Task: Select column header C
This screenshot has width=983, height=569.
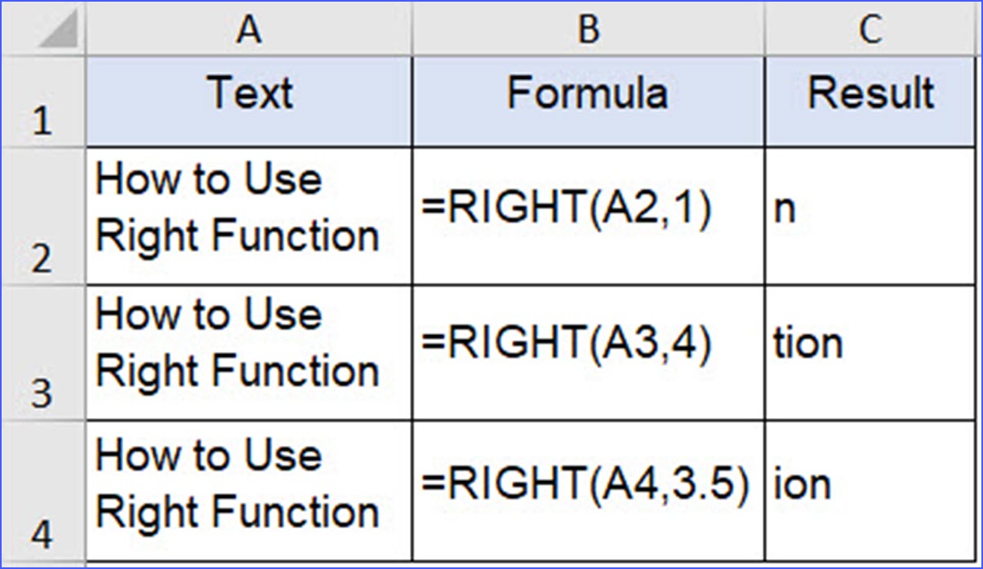Action: (870, 29)
